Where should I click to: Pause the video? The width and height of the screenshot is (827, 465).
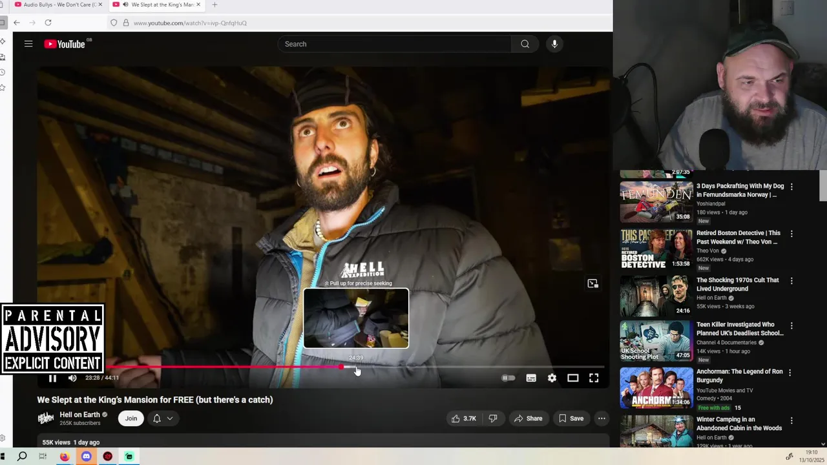(52, 378)
